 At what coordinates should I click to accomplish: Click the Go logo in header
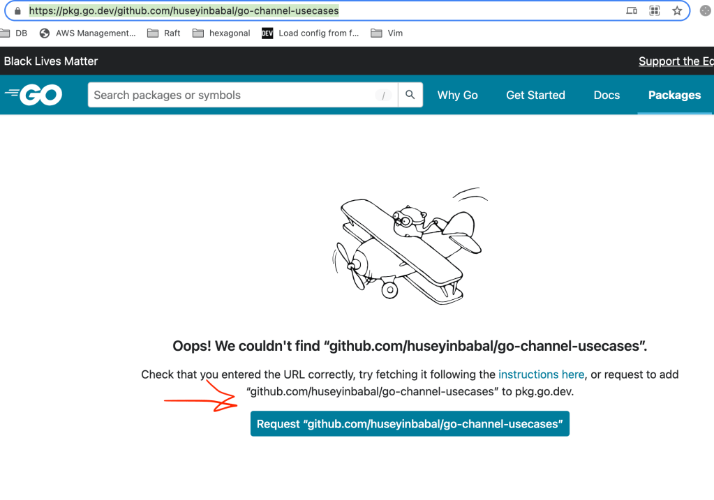[x=34, y=95]
